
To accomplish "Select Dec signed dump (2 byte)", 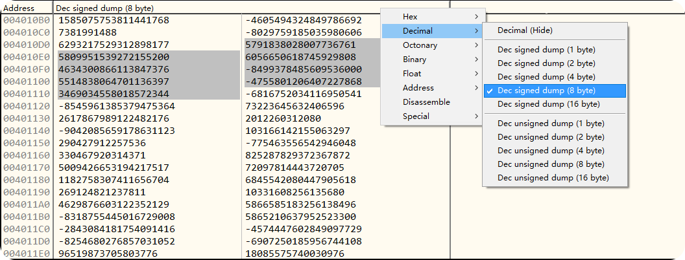I will tap(555, 63).
